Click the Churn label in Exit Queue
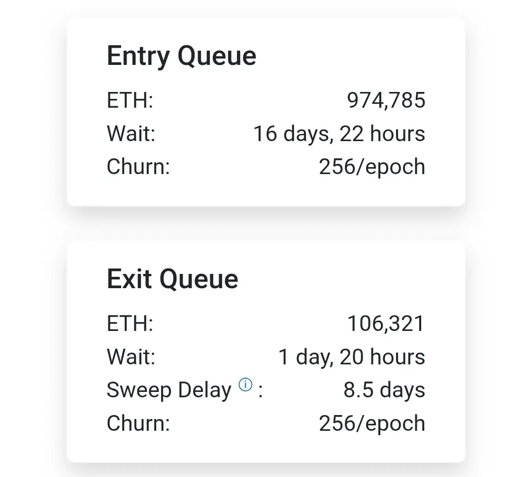The width and height of the screenshot is (532, 477). pyautogui.click(x=138, y=423)
